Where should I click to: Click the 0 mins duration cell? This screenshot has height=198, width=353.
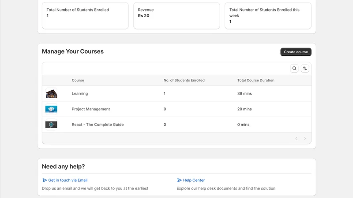coord(244,125)
